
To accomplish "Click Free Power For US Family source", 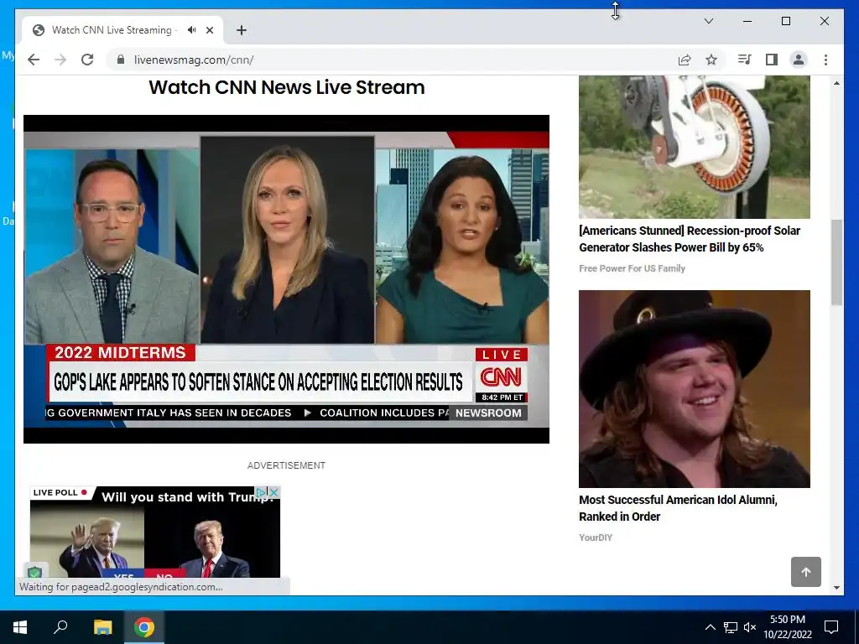I will 632,268.
